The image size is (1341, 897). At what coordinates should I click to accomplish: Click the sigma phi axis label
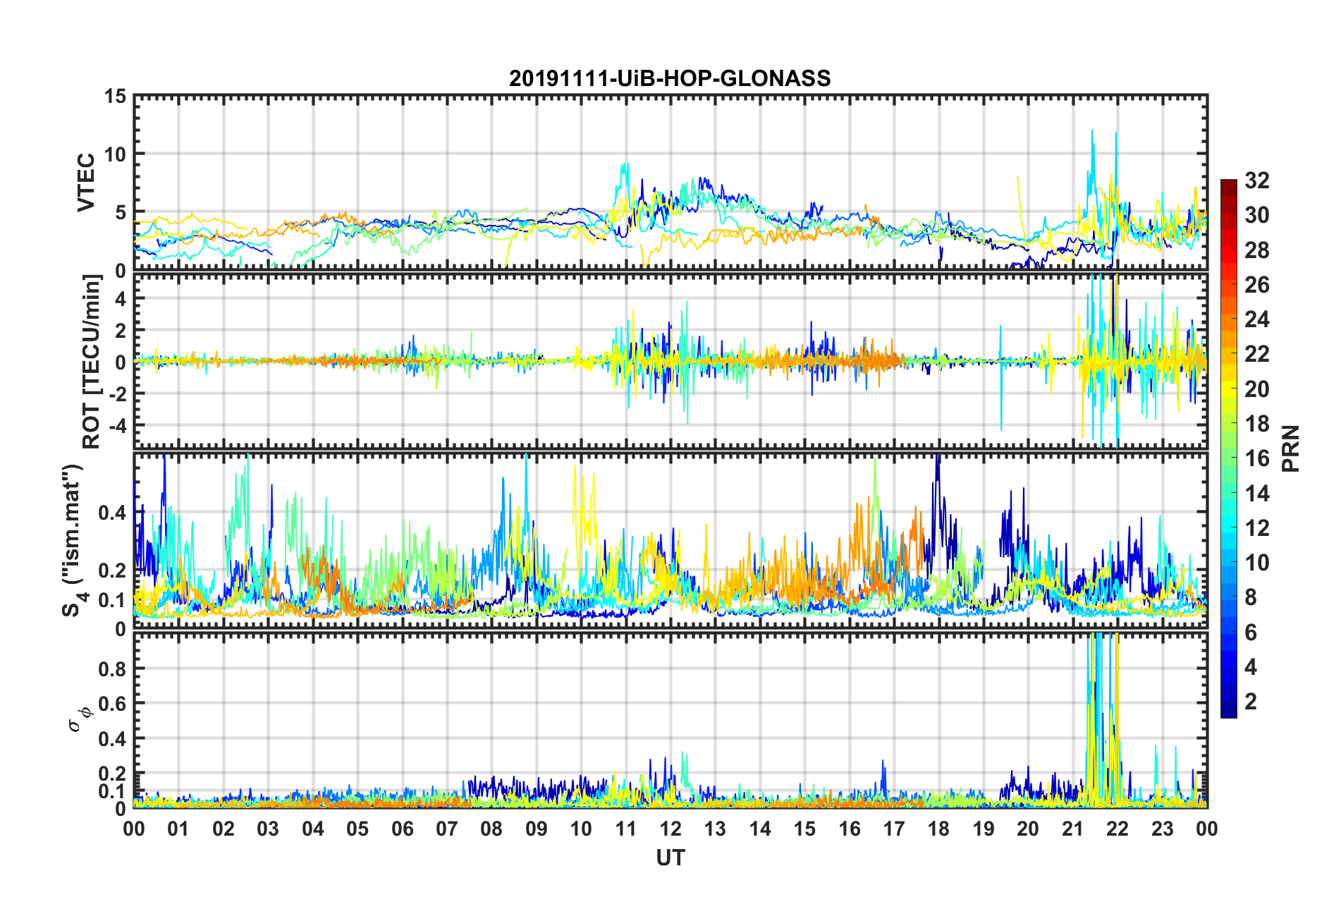[79, 719]
